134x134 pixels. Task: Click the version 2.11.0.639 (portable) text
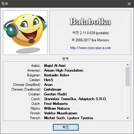(x=91, y=33)
